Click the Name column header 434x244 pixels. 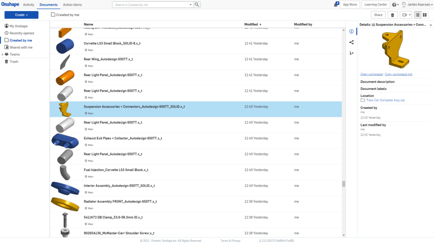click(x=88, y=24)
